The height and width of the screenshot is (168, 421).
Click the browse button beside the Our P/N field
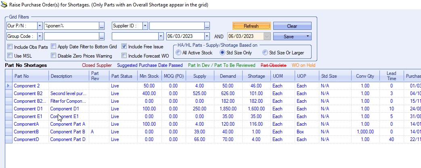coord(102,26)
